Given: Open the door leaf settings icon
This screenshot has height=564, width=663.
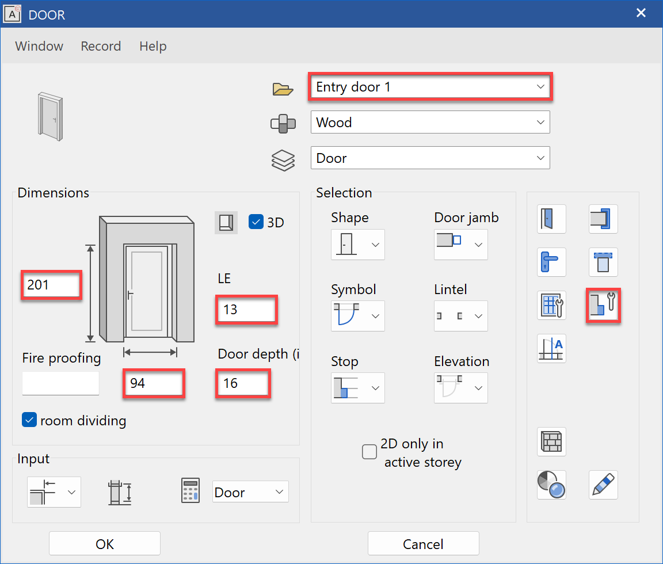Looking at the screenshot, I should coord(551,219).
